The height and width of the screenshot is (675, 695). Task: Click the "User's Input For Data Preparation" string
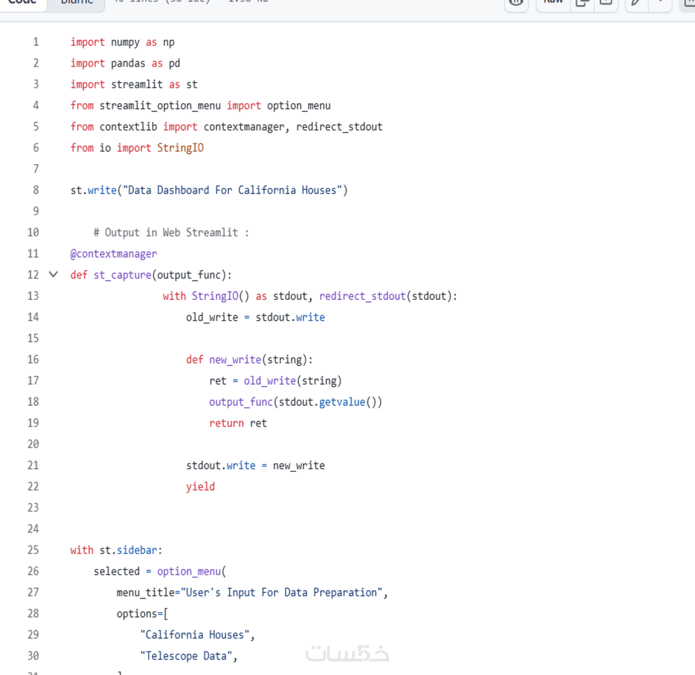pos(281,593)
